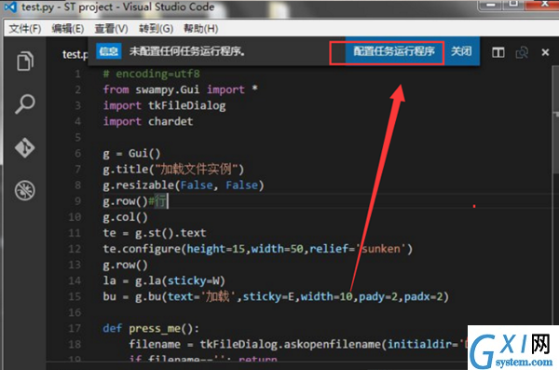Click the 关闭 button in notification
The image size is (559, 370).
tap(461, 51)
